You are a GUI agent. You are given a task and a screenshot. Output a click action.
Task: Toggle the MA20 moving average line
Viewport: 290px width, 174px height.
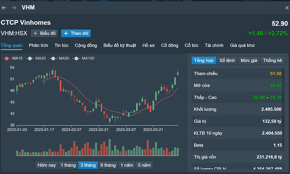click(x=37, y=58)
